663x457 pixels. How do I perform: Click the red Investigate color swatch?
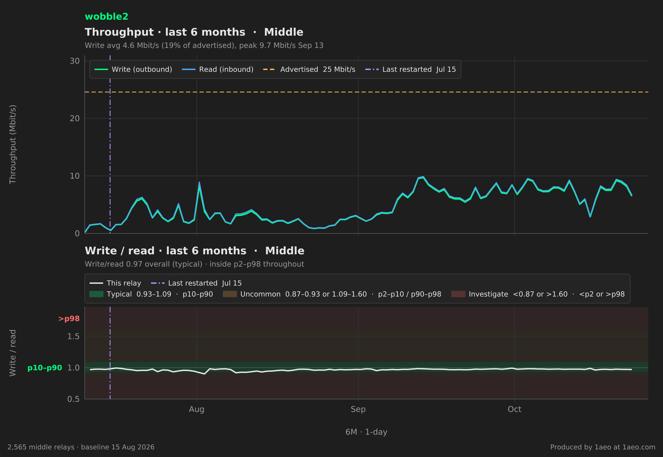coord(458,294)
